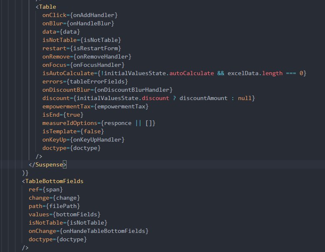Screen dimensions: 325x252
Task: Click the true value of isEnd
Action: [73, 115]
